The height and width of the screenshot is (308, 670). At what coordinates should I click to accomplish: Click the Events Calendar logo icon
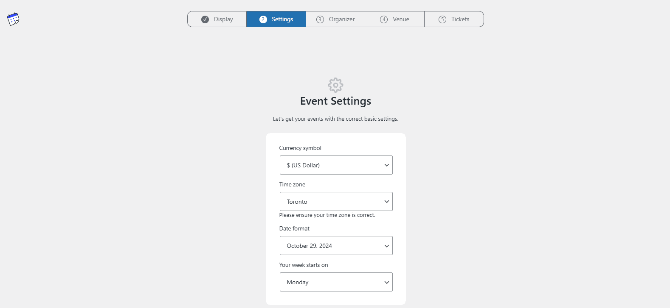pos(13,19)
